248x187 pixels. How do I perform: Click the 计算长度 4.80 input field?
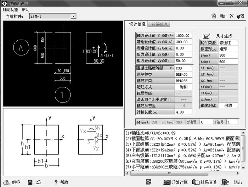click(x=184, y=112)
